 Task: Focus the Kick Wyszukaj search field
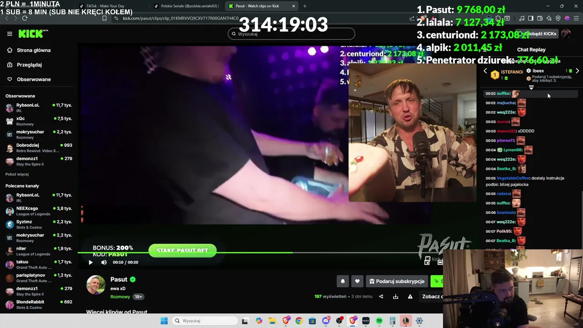click(291, 34)
